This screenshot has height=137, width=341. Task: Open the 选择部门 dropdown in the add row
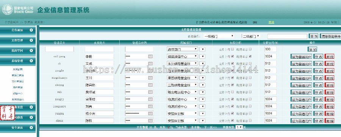[x=182, y=49]
